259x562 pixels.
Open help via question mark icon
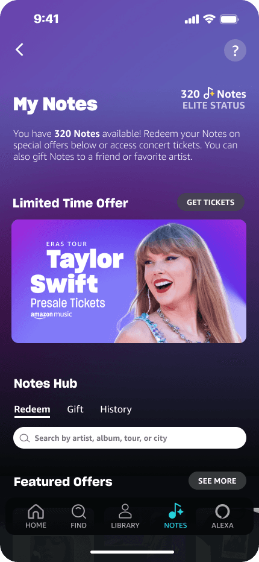click(x=235, y=51)
